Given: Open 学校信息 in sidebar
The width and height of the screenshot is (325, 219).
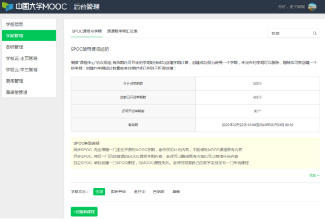Looking at the screenshot, I should pyautogui.click(x=29, y=24).
